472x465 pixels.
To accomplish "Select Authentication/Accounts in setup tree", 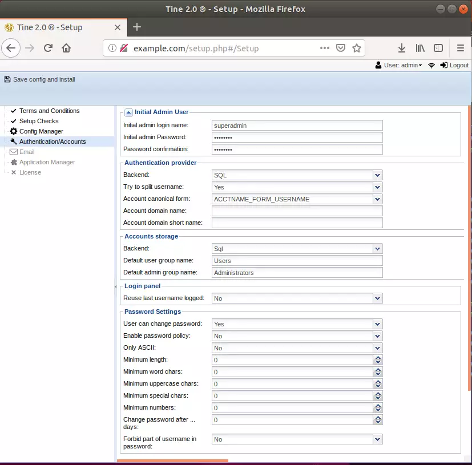I will [53, 141].
